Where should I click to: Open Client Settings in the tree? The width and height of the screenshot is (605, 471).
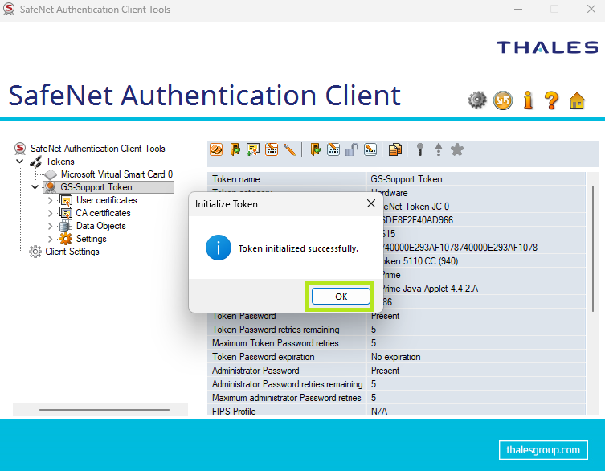[x=72, y=252]
